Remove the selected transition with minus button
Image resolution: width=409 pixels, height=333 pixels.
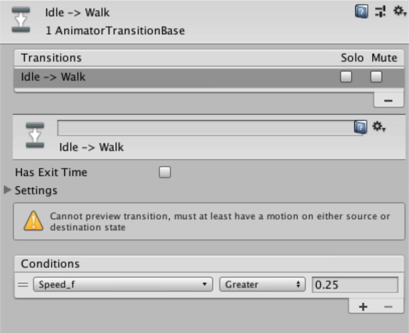(388, 100)
